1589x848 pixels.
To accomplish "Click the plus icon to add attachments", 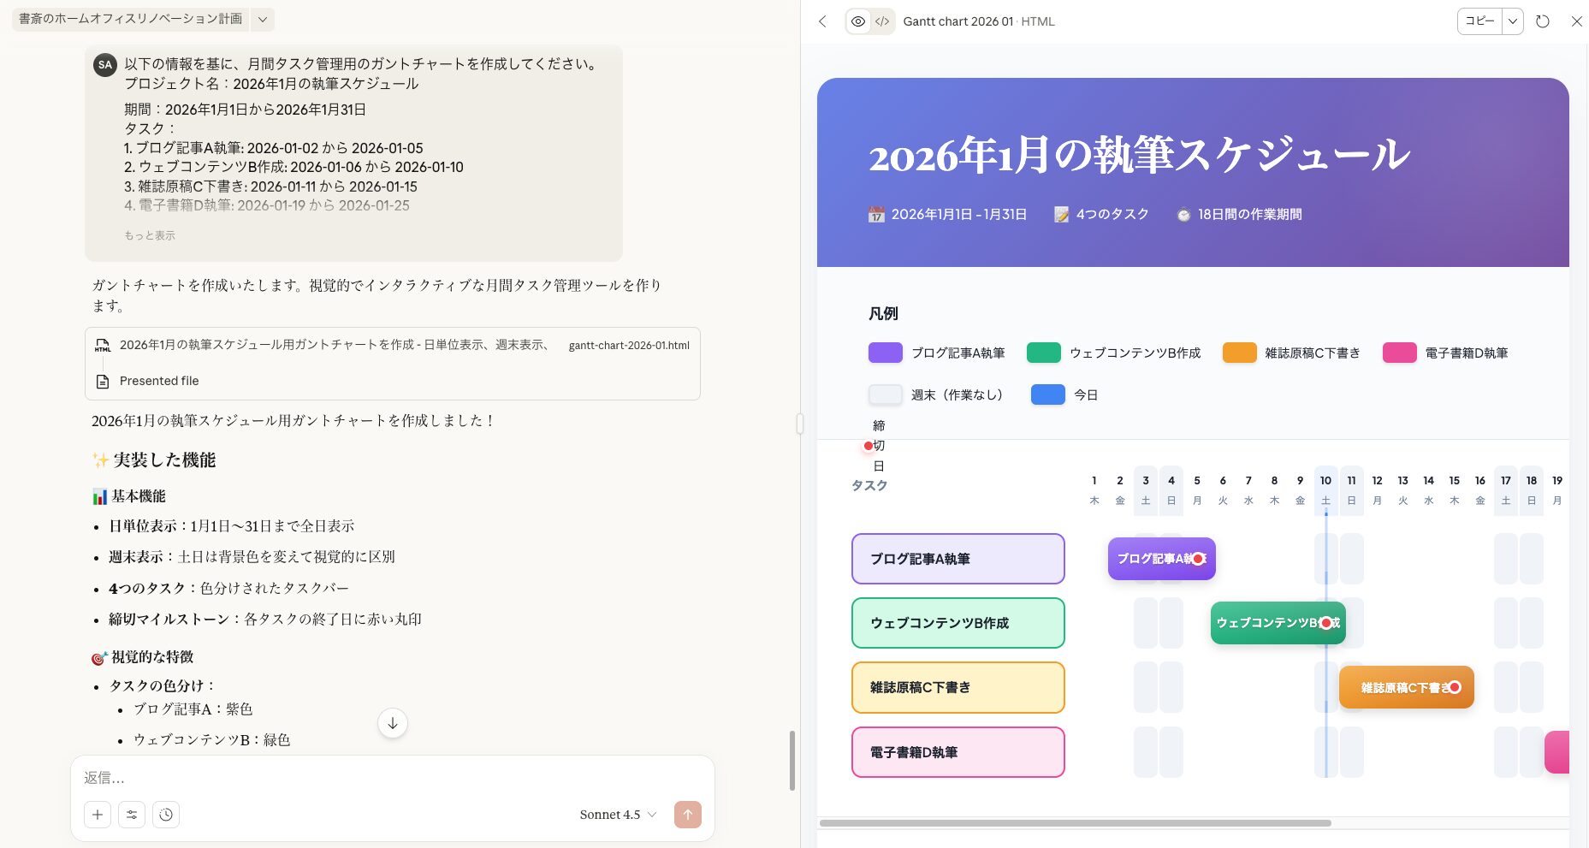I will [98, 815].
